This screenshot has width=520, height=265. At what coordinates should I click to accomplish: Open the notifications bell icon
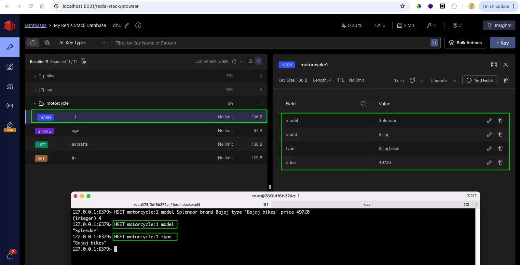[10, 256]
